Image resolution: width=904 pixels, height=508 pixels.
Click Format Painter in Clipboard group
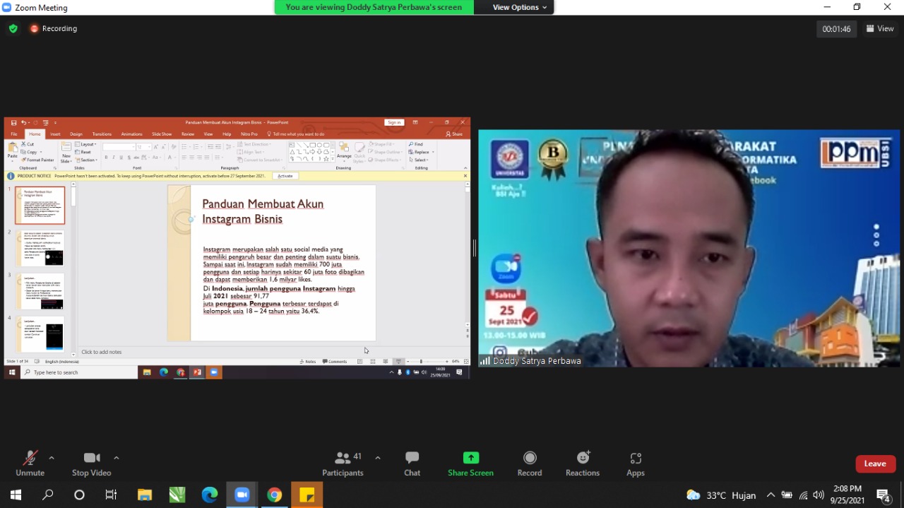click(x=38, y=160)
